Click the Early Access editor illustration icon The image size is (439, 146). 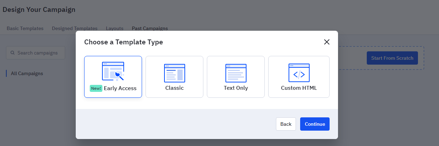(x=113, y=71)
